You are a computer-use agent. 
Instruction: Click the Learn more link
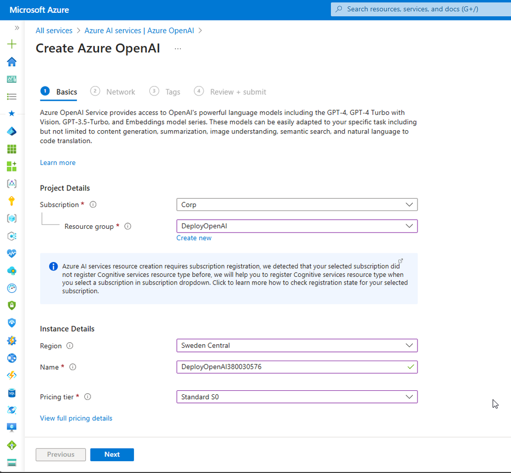point(58,163)
